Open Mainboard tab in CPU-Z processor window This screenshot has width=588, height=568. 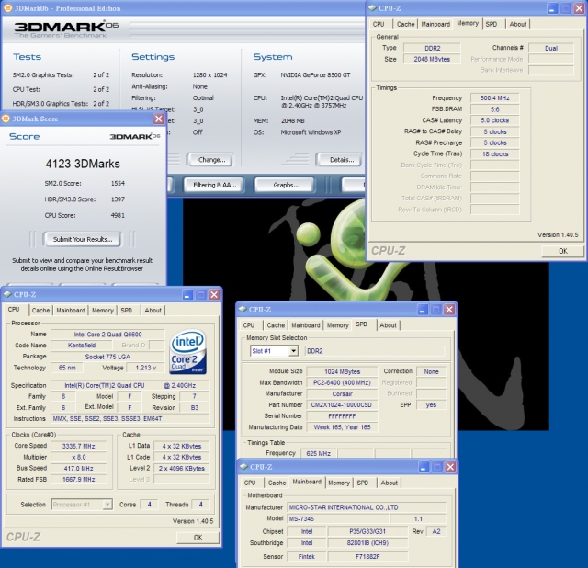(71, 311)
